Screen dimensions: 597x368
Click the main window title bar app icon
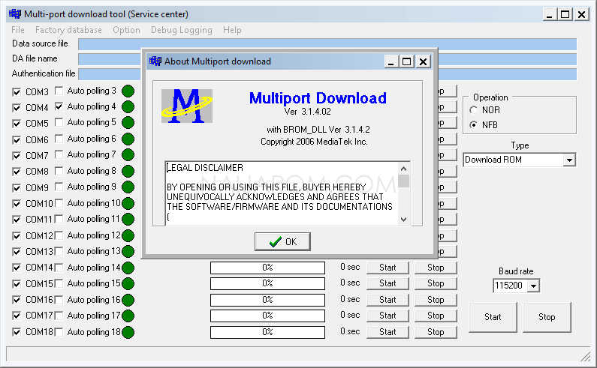[x=15, y=14]
